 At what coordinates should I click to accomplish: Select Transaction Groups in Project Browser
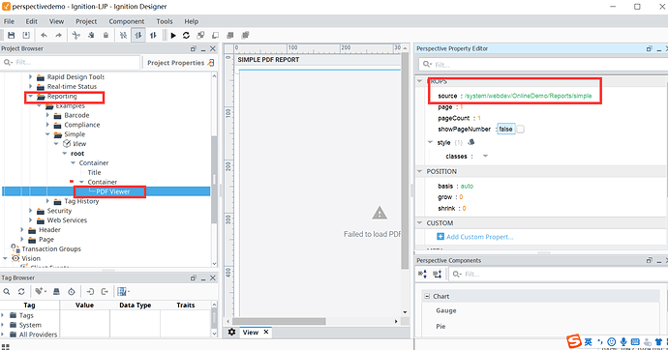coord(51,248)
